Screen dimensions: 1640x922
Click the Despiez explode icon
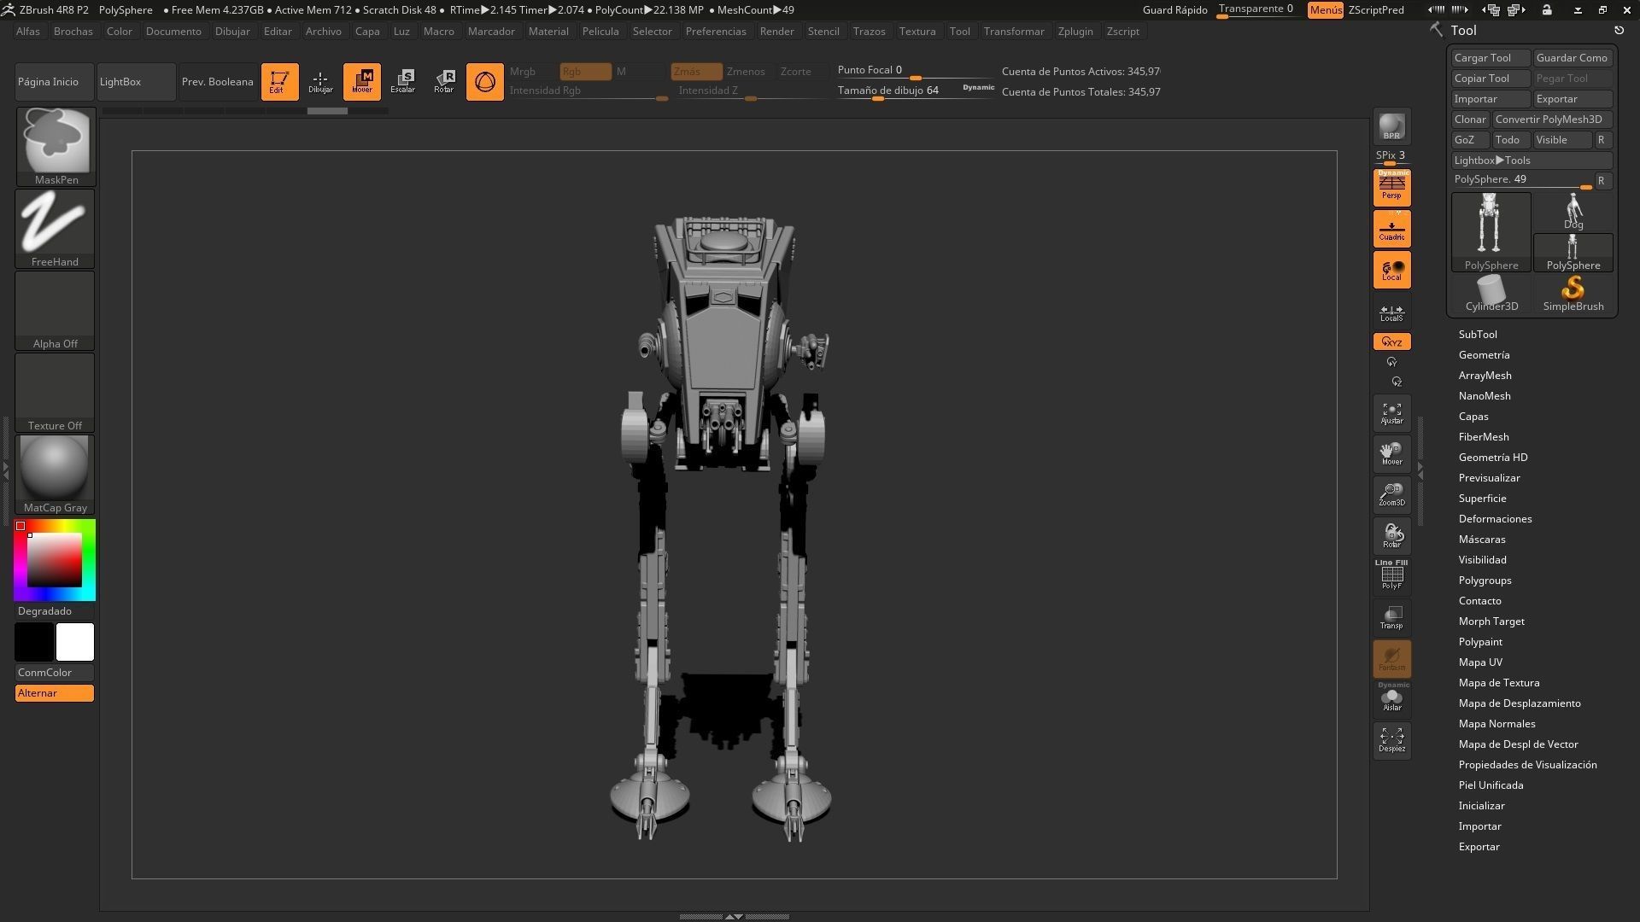tap(1391, 741)
